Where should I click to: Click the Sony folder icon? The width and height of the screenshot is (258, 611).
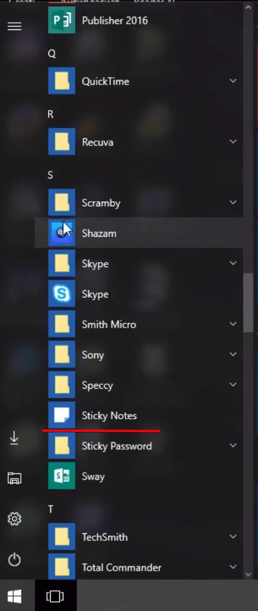point(62,355)
